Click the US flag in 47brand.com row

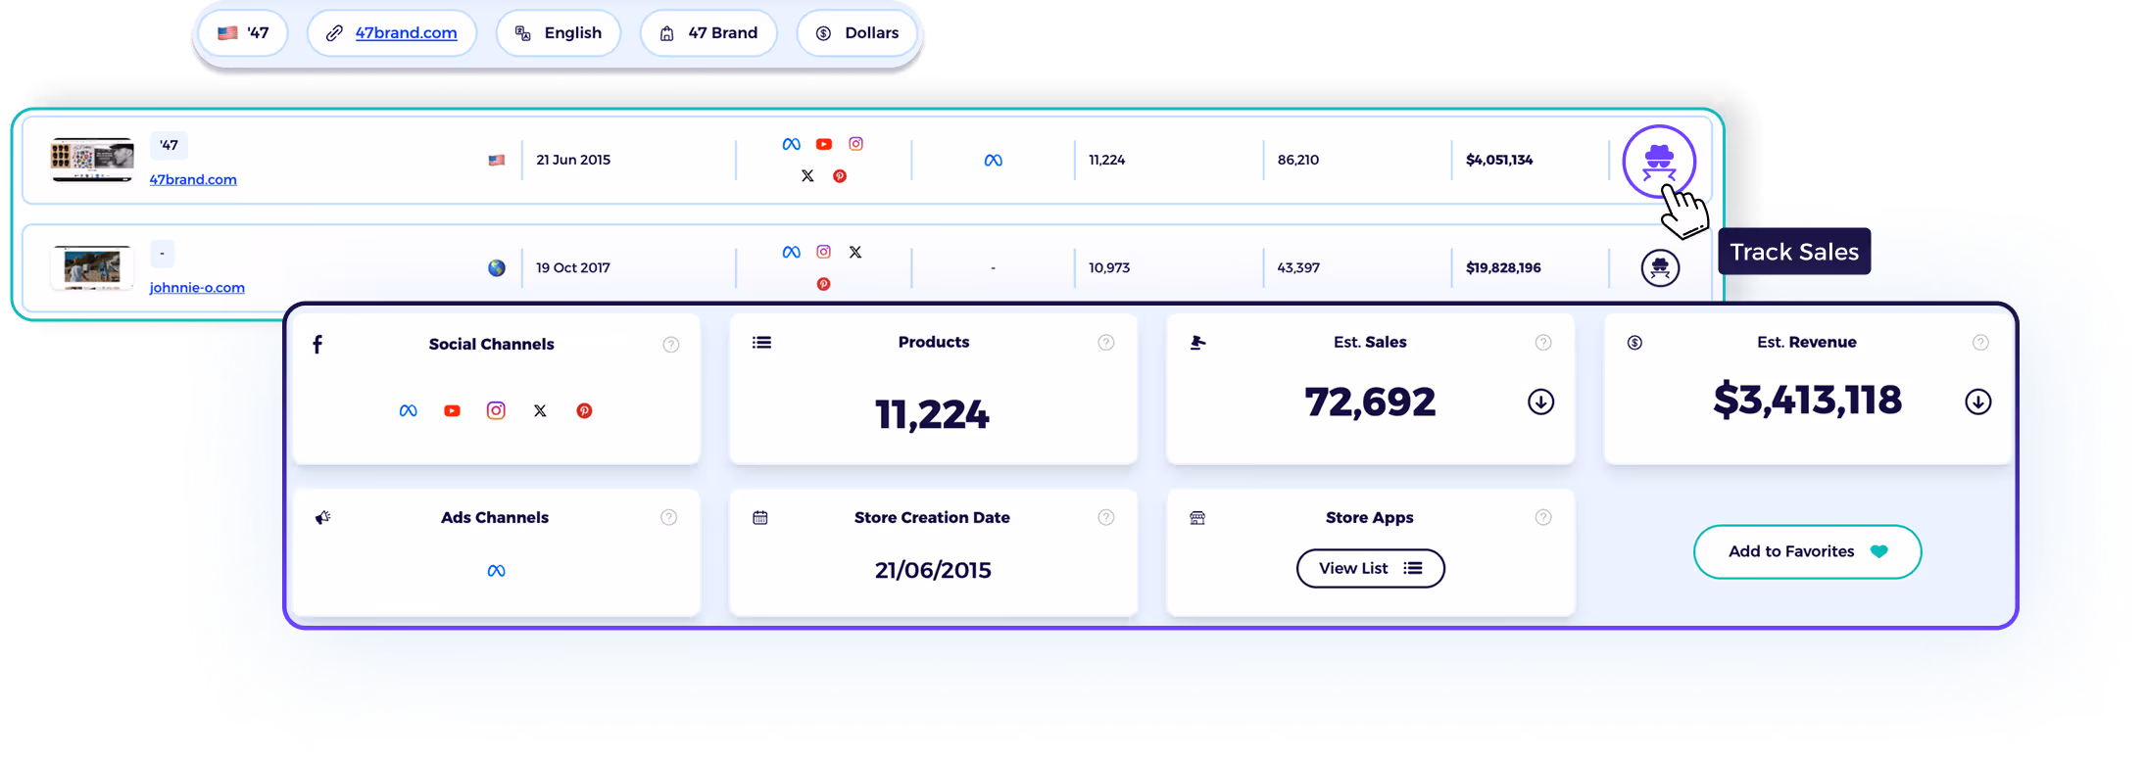497,161
